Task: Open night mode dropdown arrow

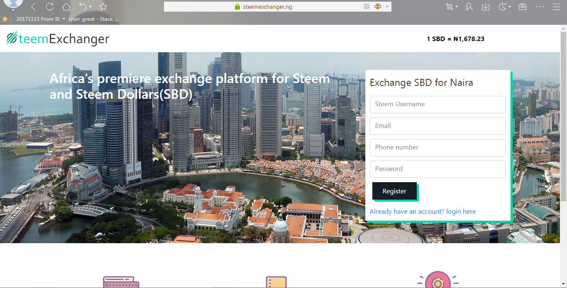Action: pos(510,7)
